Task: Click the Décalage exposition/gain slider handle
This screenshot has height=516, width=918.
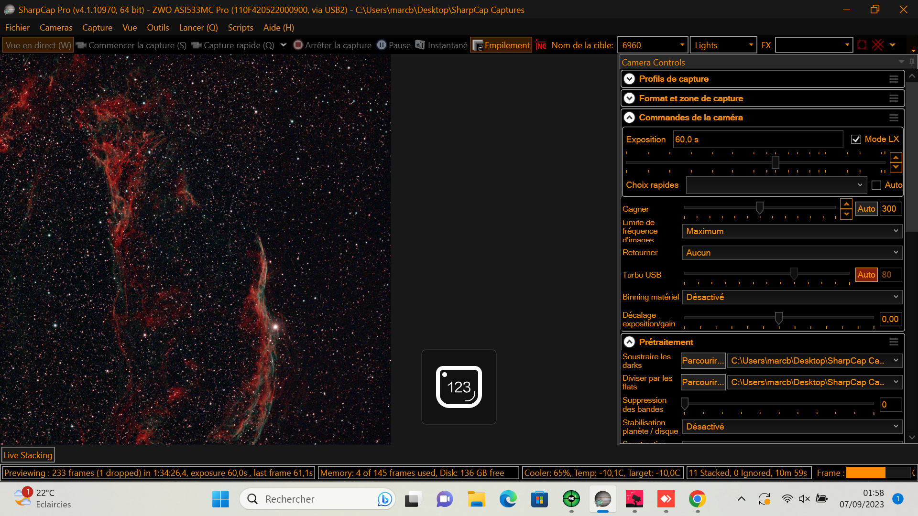Action: (778, 318)
